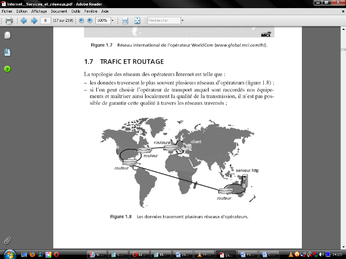
Task: Launch Opera from quick launch
Action: 56,255
